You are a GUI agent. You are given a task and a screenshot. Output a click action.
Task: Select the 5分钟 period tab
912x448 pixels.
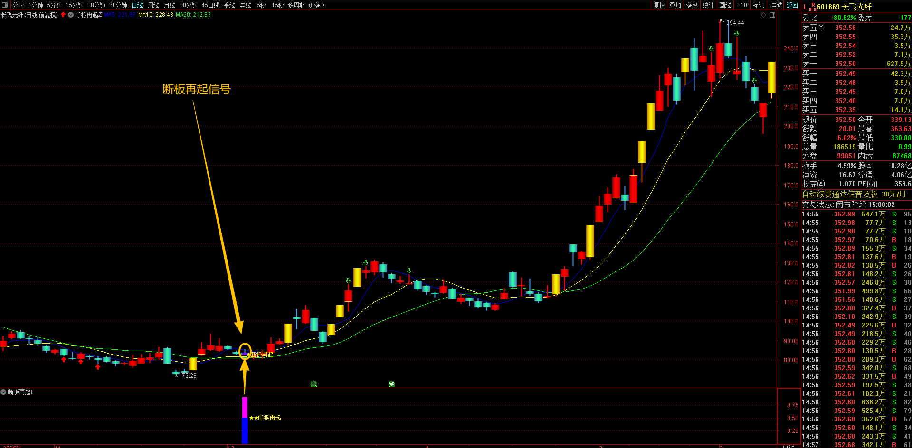(54, 5)
